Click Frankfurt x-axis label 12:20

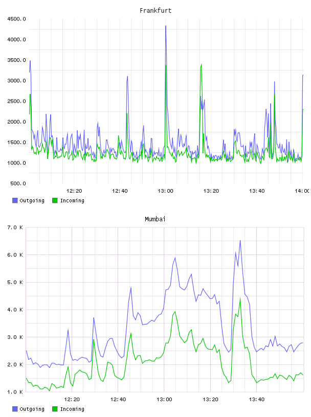[74, 191]
